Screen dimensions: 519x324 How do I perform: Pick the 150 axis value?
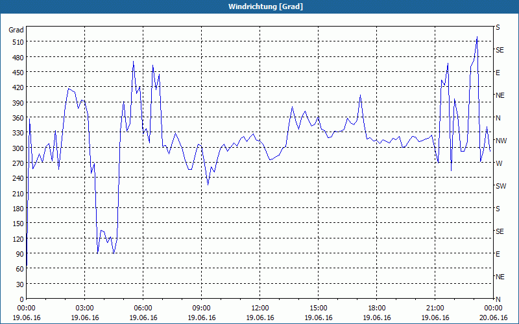[18, 224]
